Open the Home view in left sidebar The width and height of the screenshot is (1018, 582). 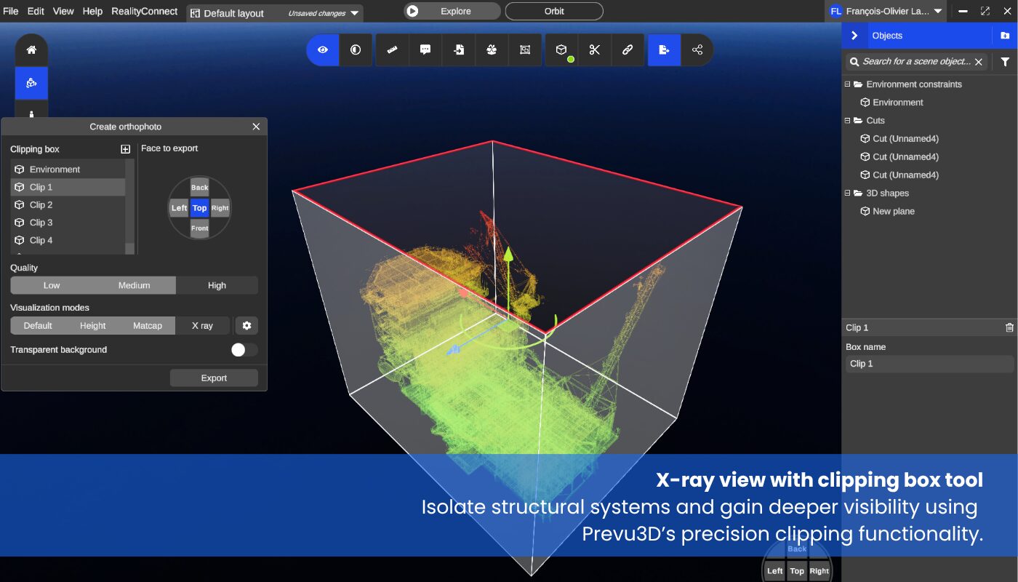click(x=31, y=50)
